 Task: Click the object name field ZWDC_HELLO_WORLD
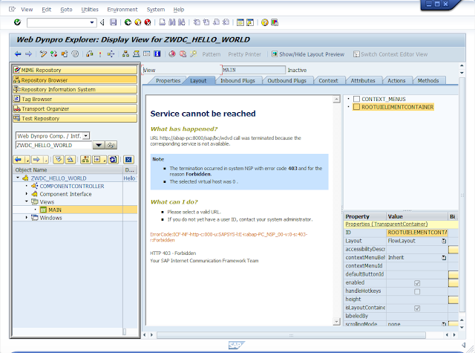[x=53, y=145]
